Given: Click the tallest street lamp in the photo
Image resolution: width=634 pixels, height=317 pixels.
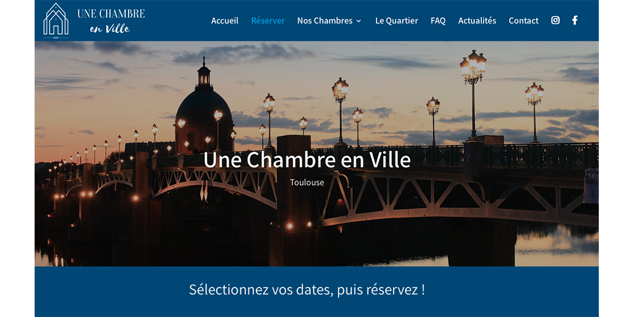Looking at the screenshot, I should 473,95.
